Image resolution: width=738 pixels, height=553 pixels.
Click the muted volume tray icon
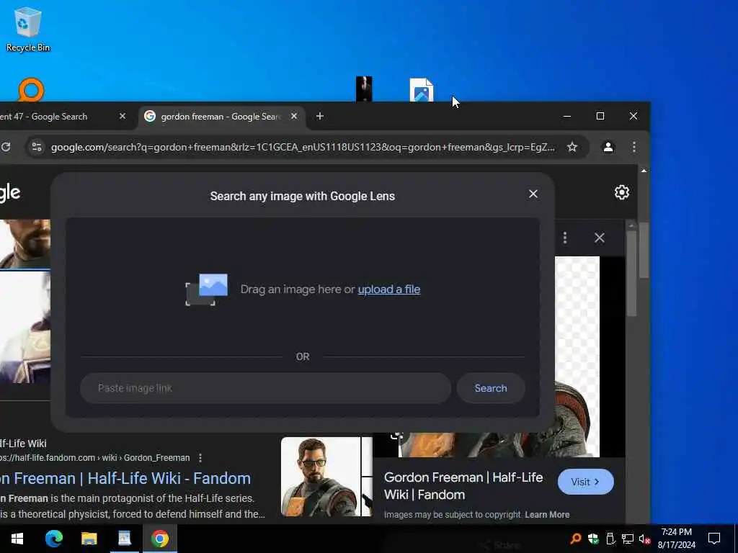[x=644, y=539]
